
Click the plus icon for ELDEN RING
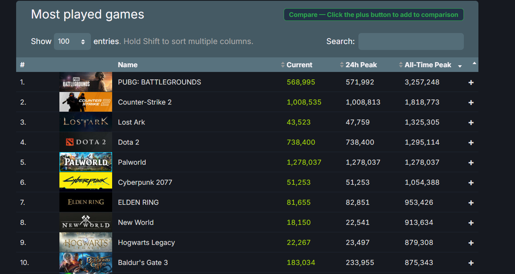tap(471, 203)
